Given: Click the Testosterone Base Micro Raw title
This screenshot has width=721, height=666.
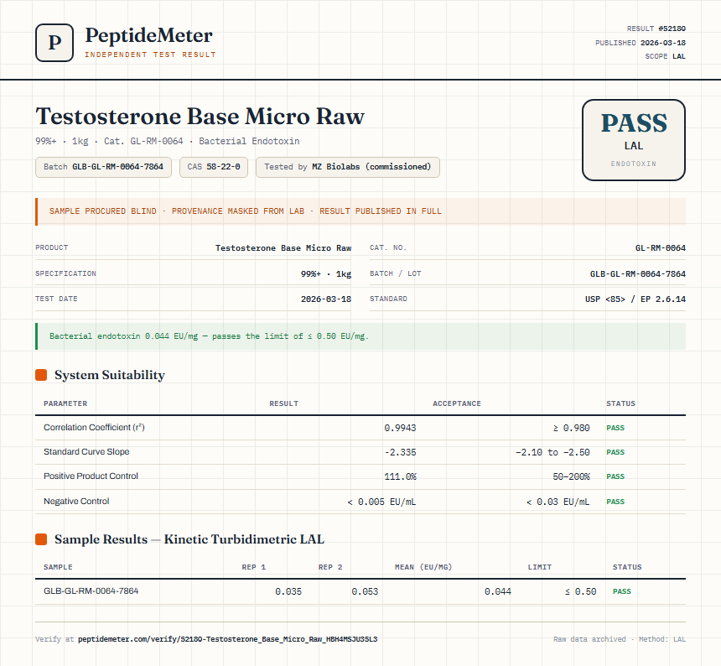Looking at the screenshot, I should coord(200,117).
